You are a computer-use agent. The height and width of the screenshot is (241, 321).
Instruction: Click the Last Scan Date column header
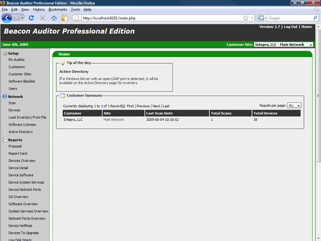(x=177, y=113)
